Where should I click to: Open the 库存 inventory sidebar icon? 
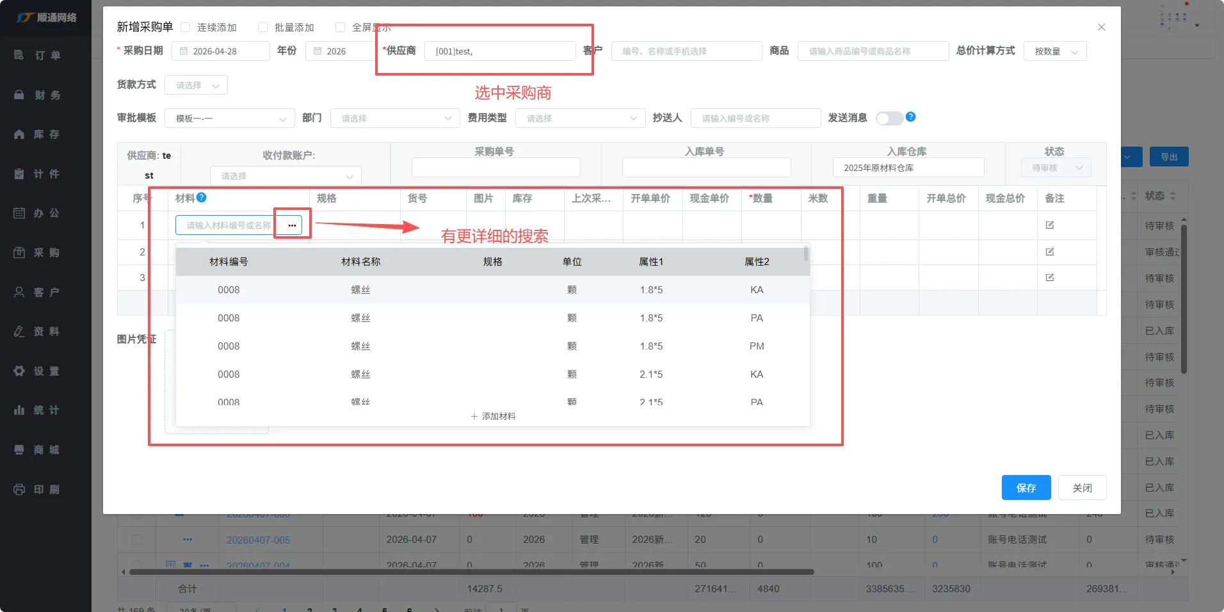19,134
